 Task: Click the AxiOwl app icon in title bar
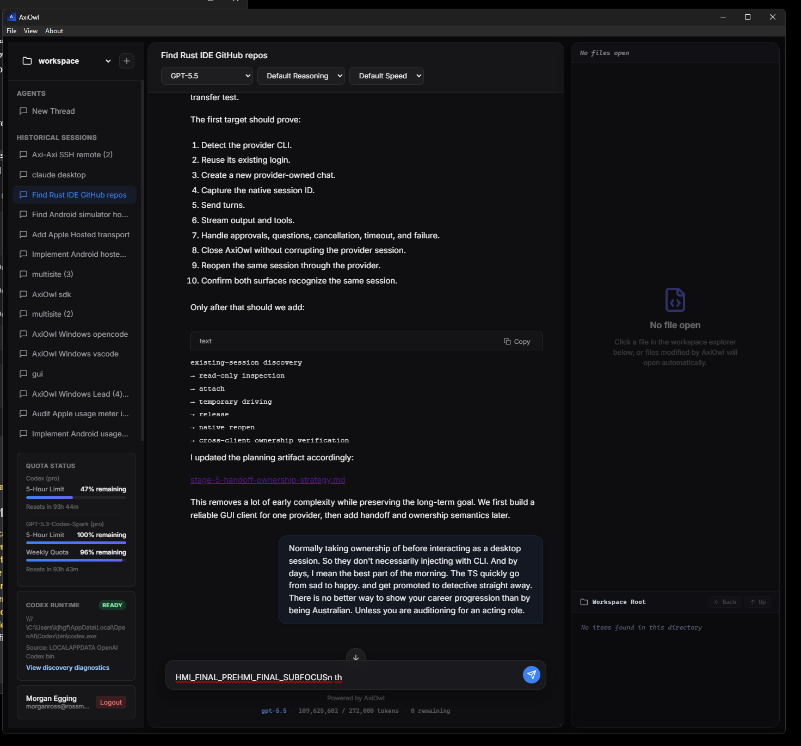(x=11, y=17)
